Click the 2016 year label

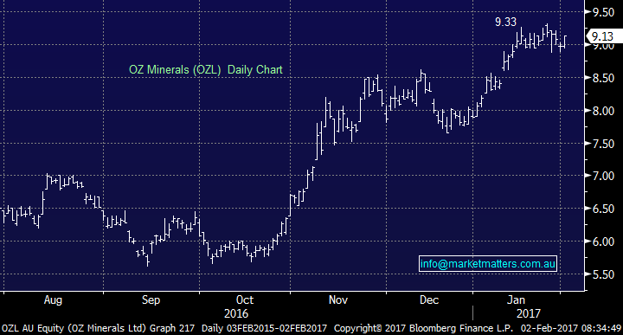tap(236, 314)
